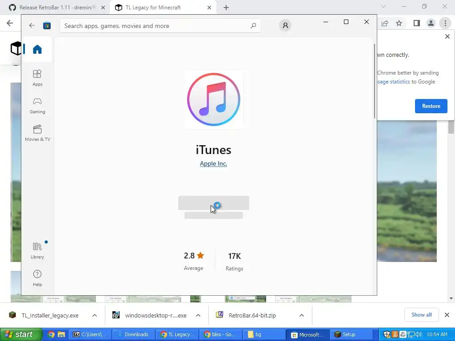
Task: Click the search magnifier in Store
Action: [253, 26]
